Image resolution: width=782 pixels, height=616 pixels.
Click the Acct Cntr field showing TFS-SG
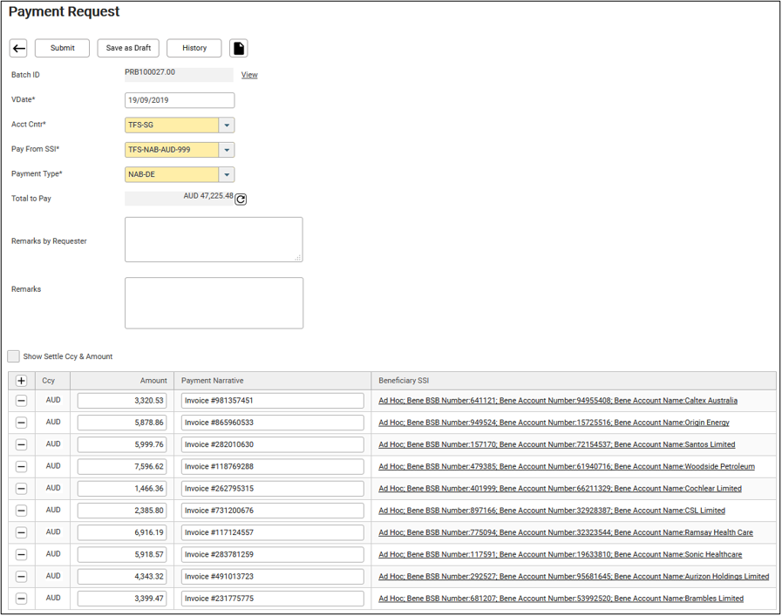click(x=172, y=125)
